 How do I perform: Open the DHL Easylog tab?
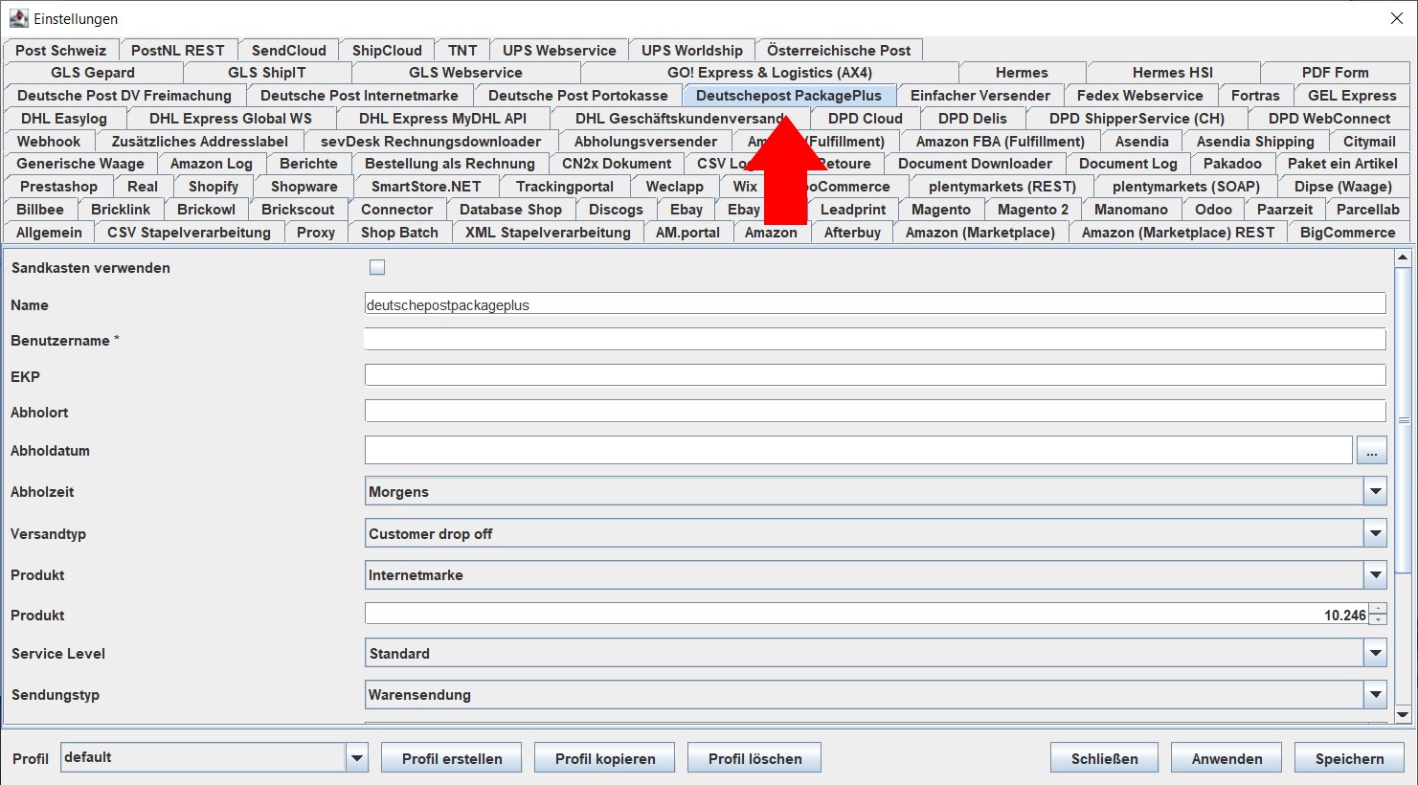tap(64, 119)
